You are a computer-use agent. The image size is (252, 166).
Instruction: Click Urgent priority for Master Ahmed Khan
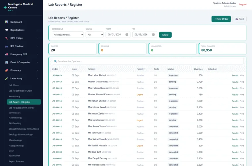pyautogui.click(x=140, y=95)
